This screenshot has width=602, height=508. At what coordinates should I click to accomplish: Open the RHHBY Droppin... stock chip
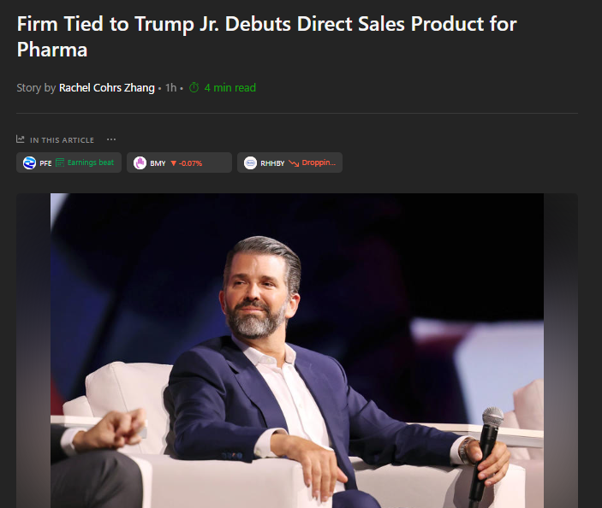[289, 162]
